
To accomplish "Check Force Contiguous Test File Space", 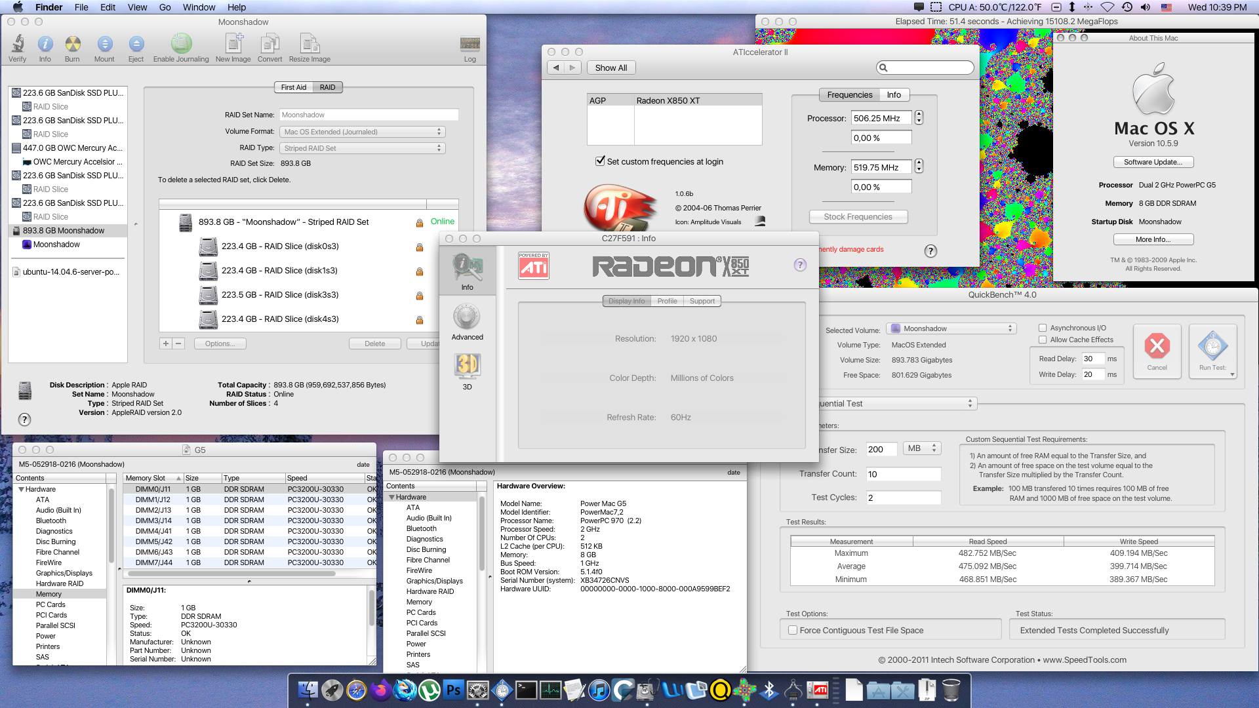I will (x=793, y=630).
